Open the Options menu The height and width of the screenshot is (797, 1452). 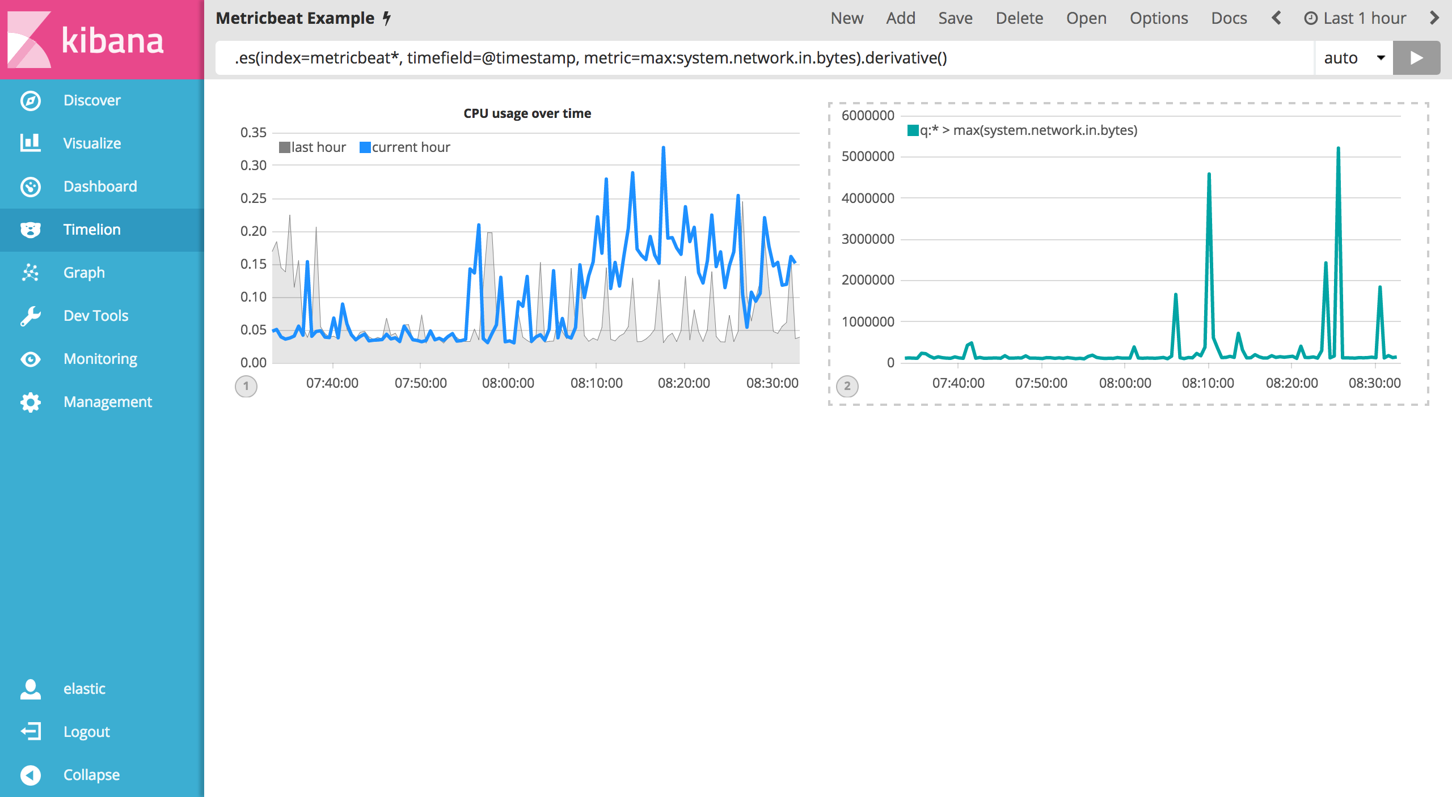tap(1158, 18)
